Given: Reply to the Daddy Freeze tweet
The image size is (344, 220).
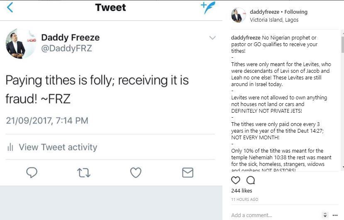Looking at the screenshot, I should 32,172.
